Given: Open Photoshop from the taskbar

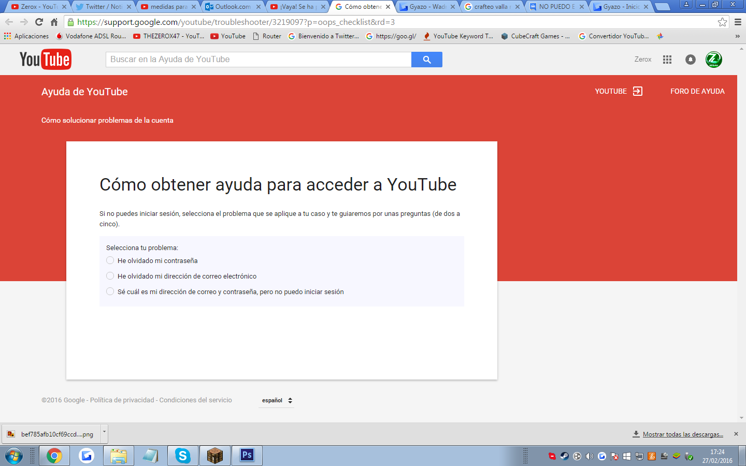Looking at the screenshot, I should (x=247, y=456).
